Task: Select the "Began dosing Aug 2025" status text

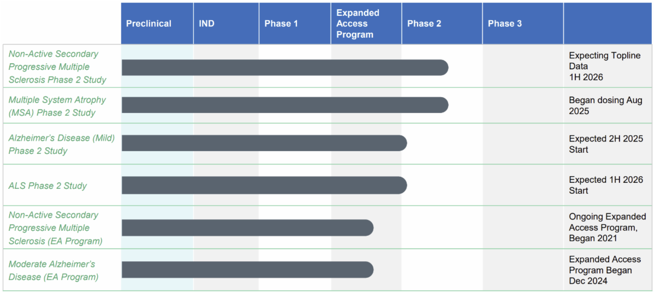Action: click(605, 106)
